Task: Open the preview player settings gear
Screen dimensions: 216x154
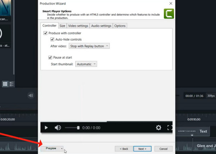Action: (x=158, y=128)
